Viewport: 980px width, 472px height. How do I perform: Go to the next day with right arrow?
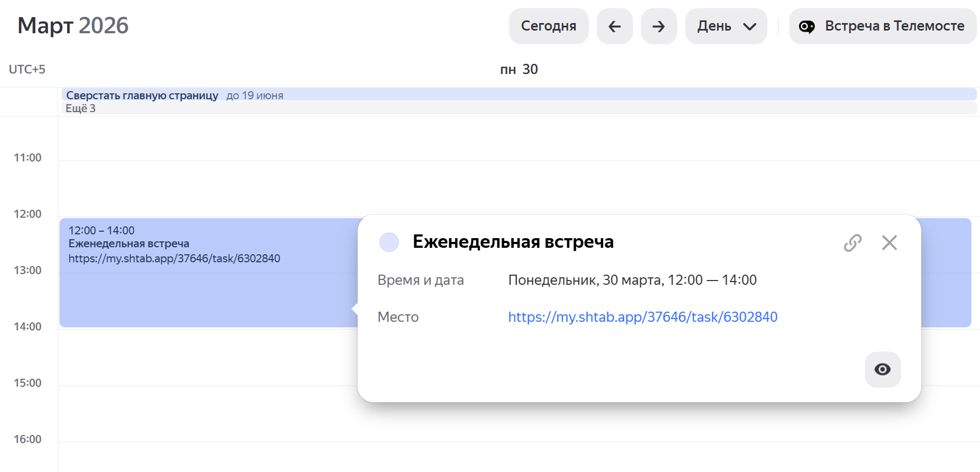(659, 26)
